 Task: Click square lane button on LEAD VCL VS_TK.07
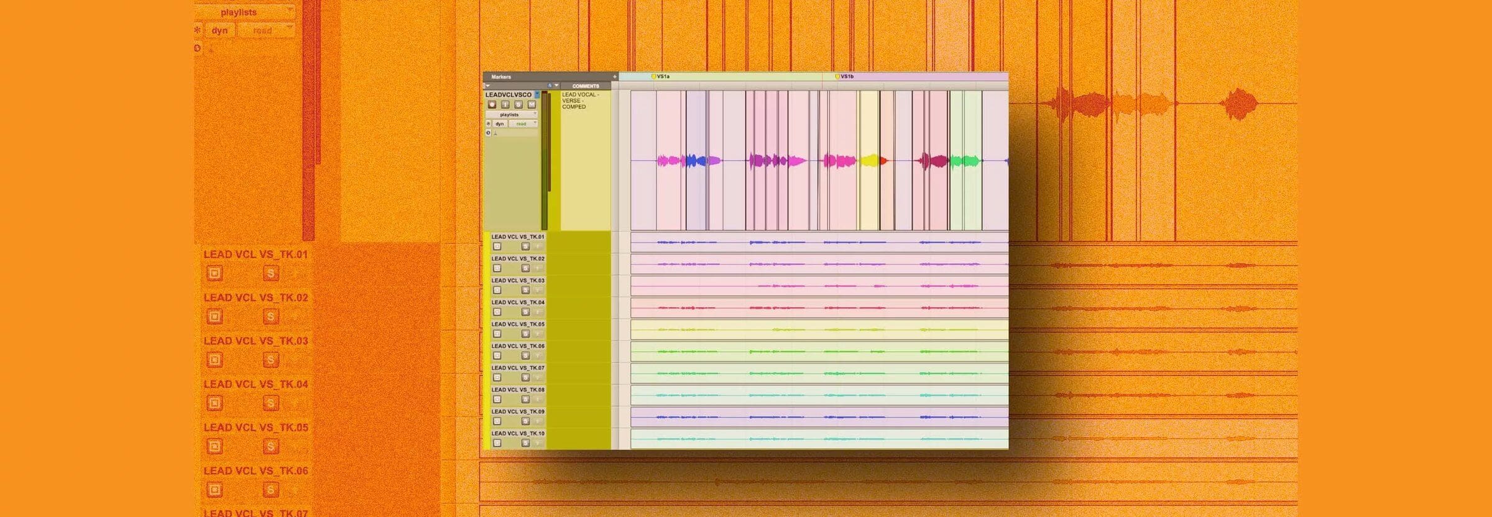pyautogui.click(x=497, y=377)
